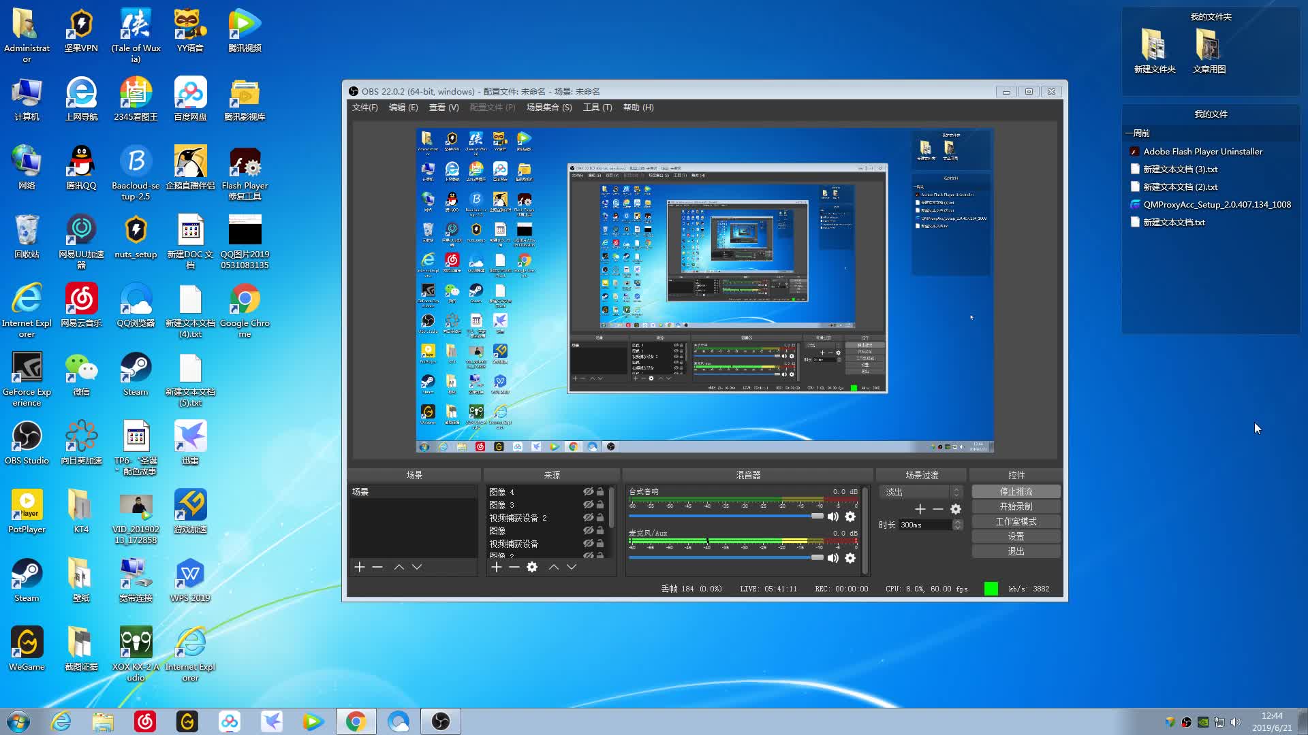Adjust the 时长 300ms duration stepper
This screenshot has width=1308, height=735.
pyautogui.click(x=958, y=525)
